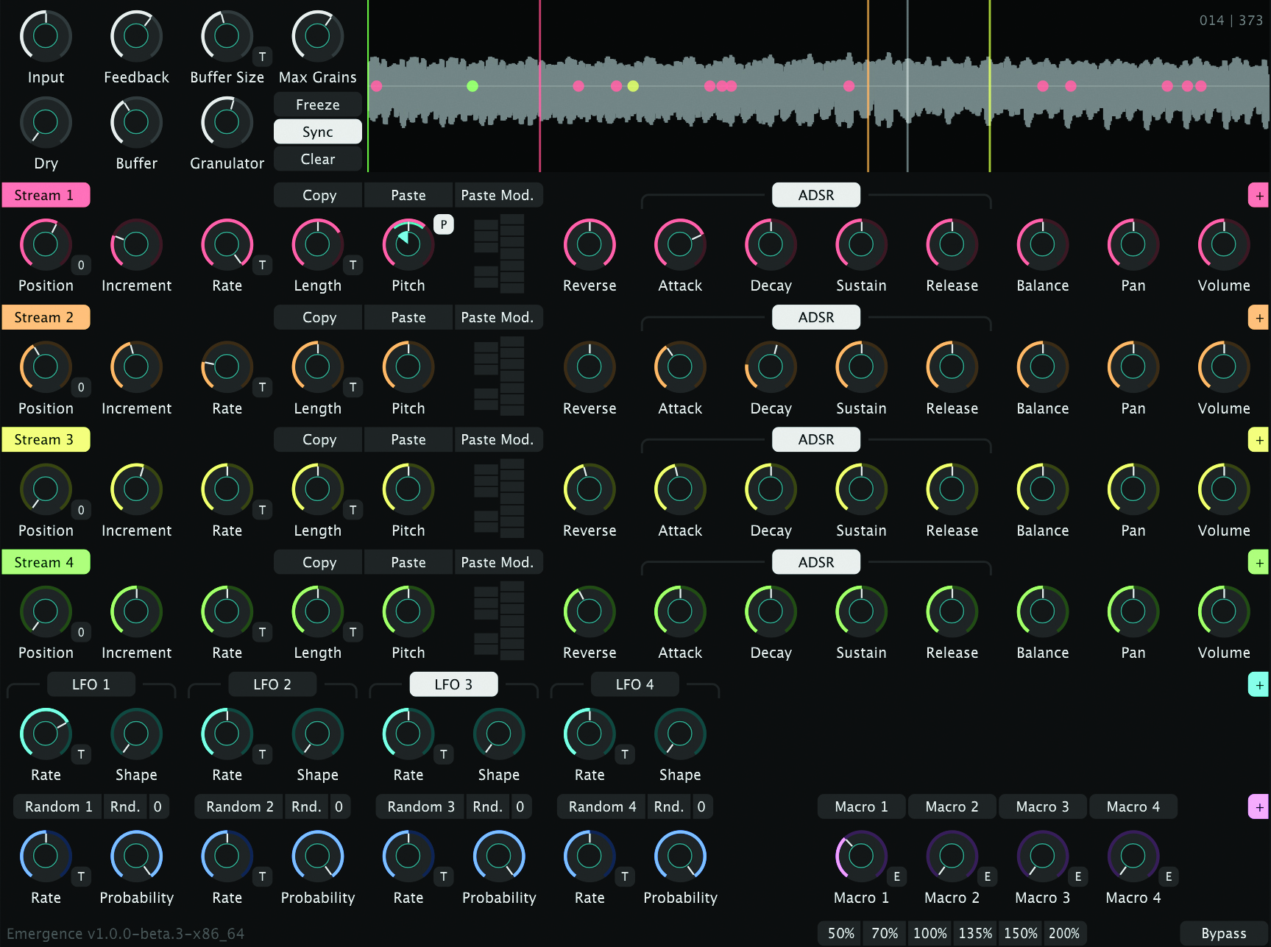Set UI scale to 50%
Viewport: 1271px width, 947px height.
click(x=841, y=933)
